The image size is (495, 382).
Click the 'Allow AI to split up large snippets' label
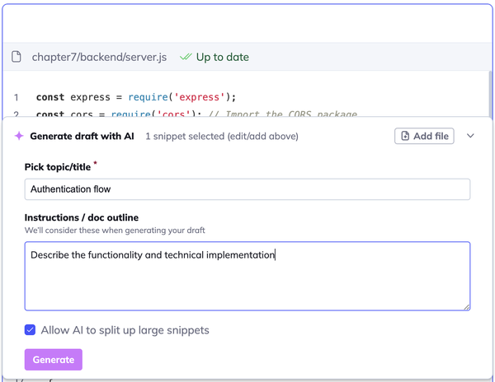click(125, 330)
